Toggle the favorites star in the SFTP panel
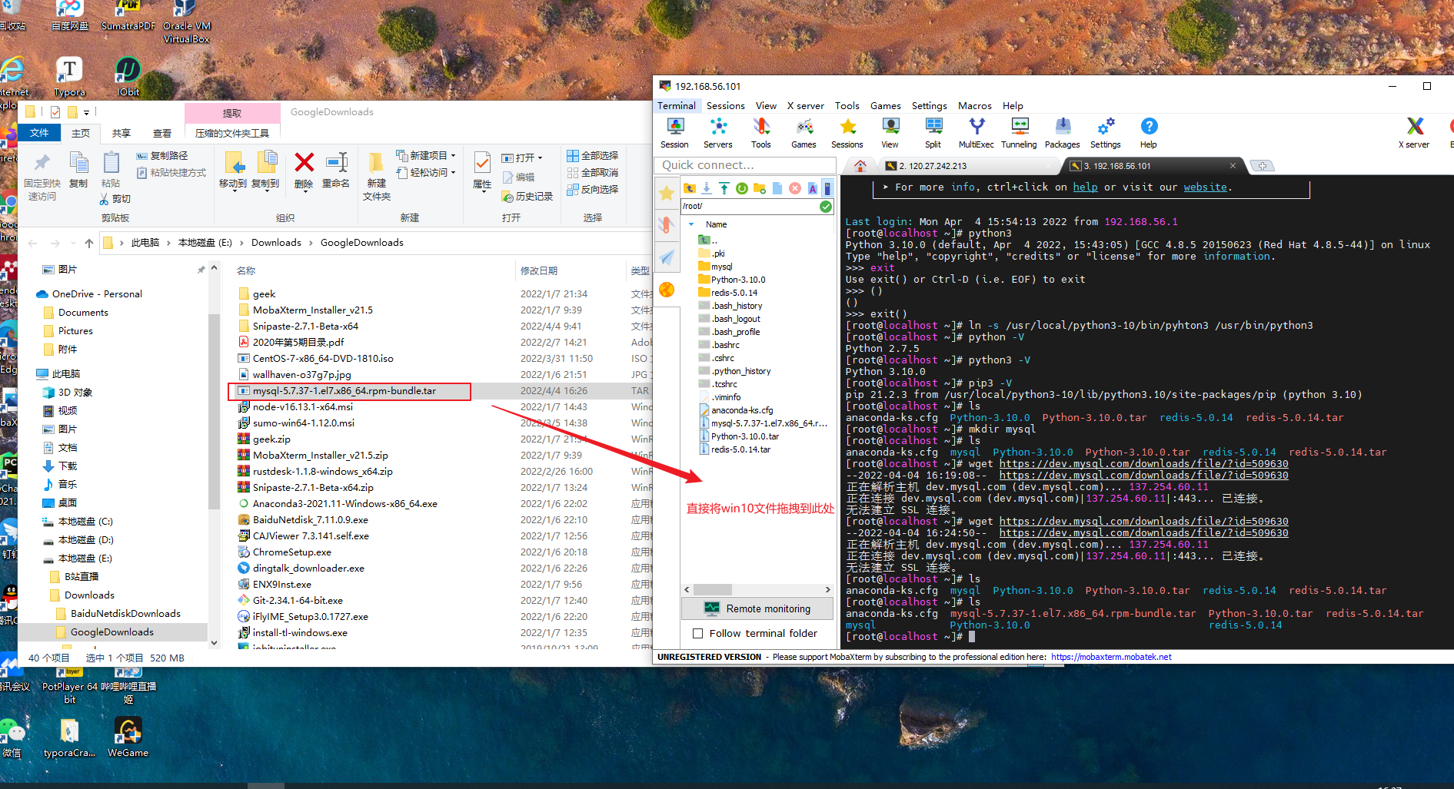 [x=667, y=194]
